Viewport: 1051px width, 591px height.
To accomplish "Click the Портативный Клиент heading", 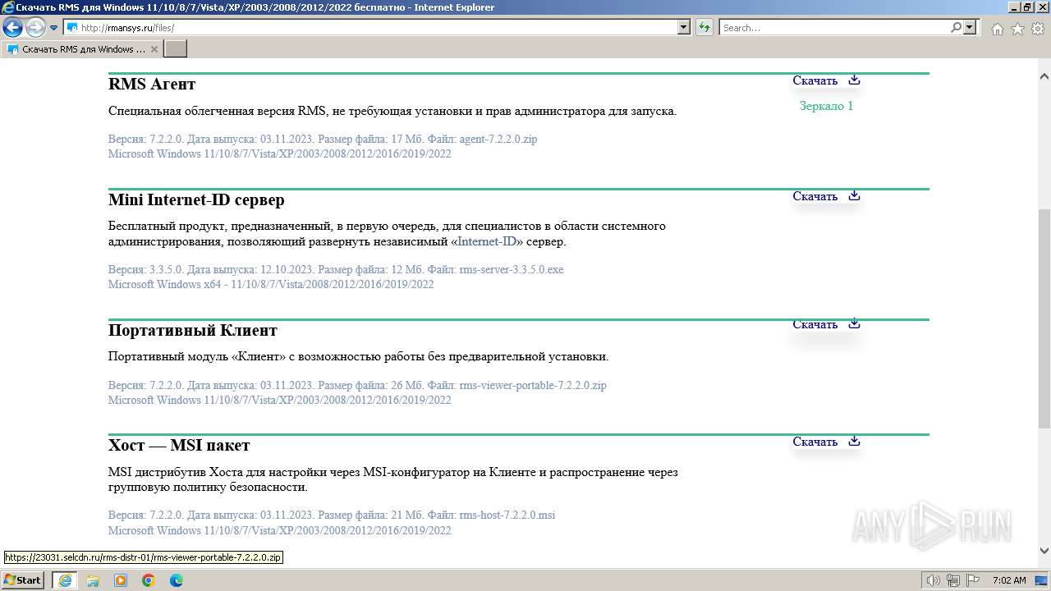I will point(193,330).
